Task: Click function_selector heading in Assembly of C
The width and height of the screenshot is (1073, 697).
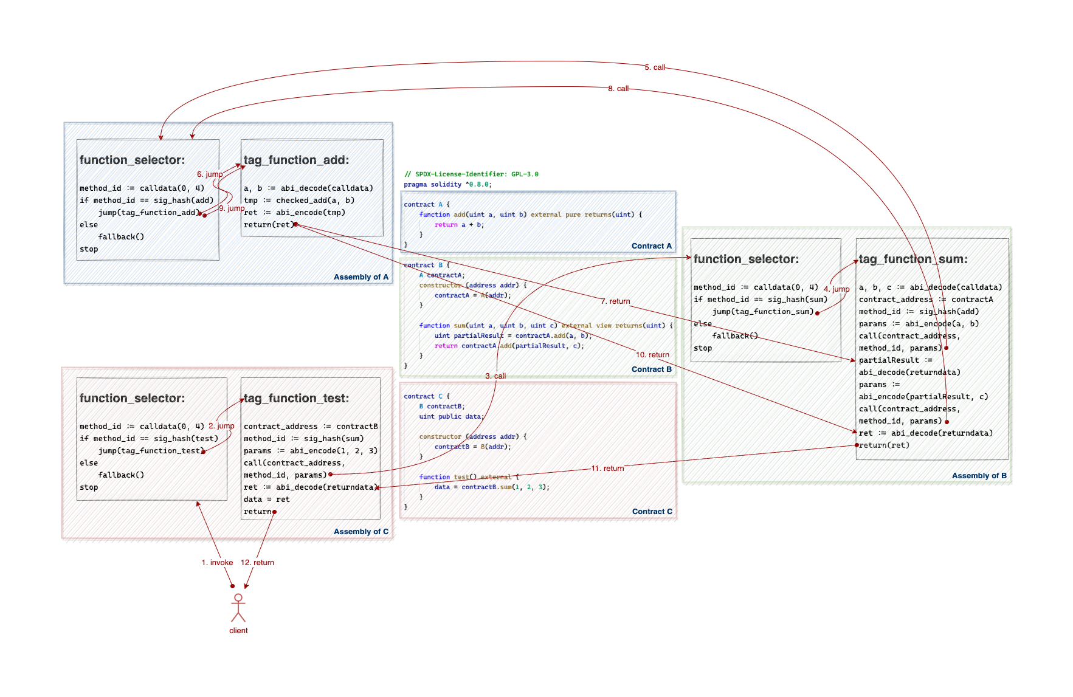Action: pyautogui.click(x=133, y=399)
